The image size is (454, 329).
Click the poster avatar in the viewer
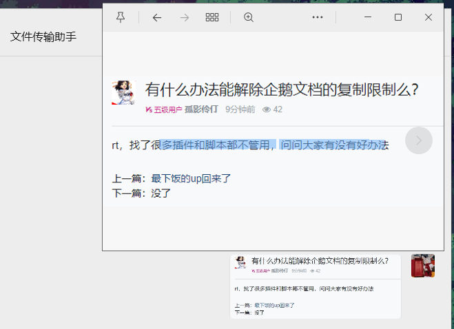[123, 93]
